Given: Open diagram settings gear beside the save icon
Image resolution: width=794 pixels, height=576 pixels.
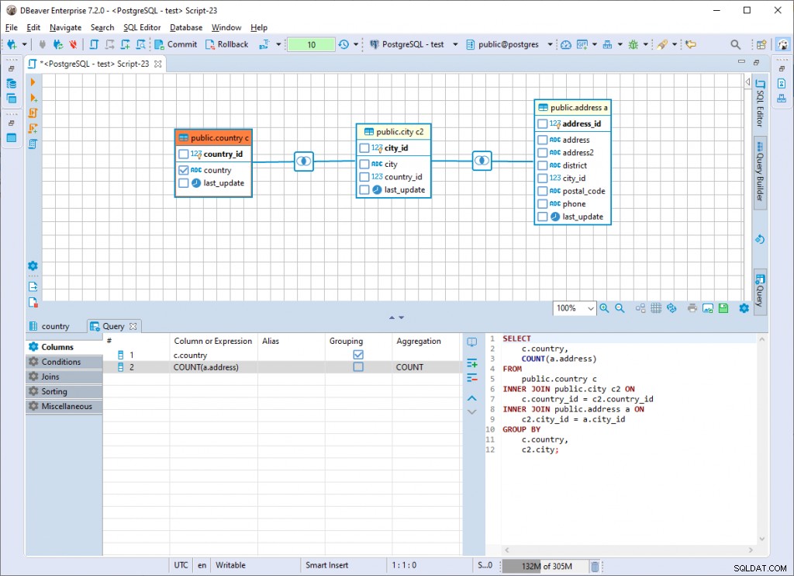Looking at the screenshot, I should coord(744,307).
